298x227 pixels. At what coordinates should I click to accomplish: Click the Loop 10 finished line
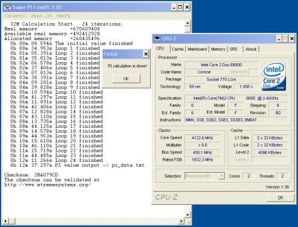pyautogui.click(x=57, y=92)
